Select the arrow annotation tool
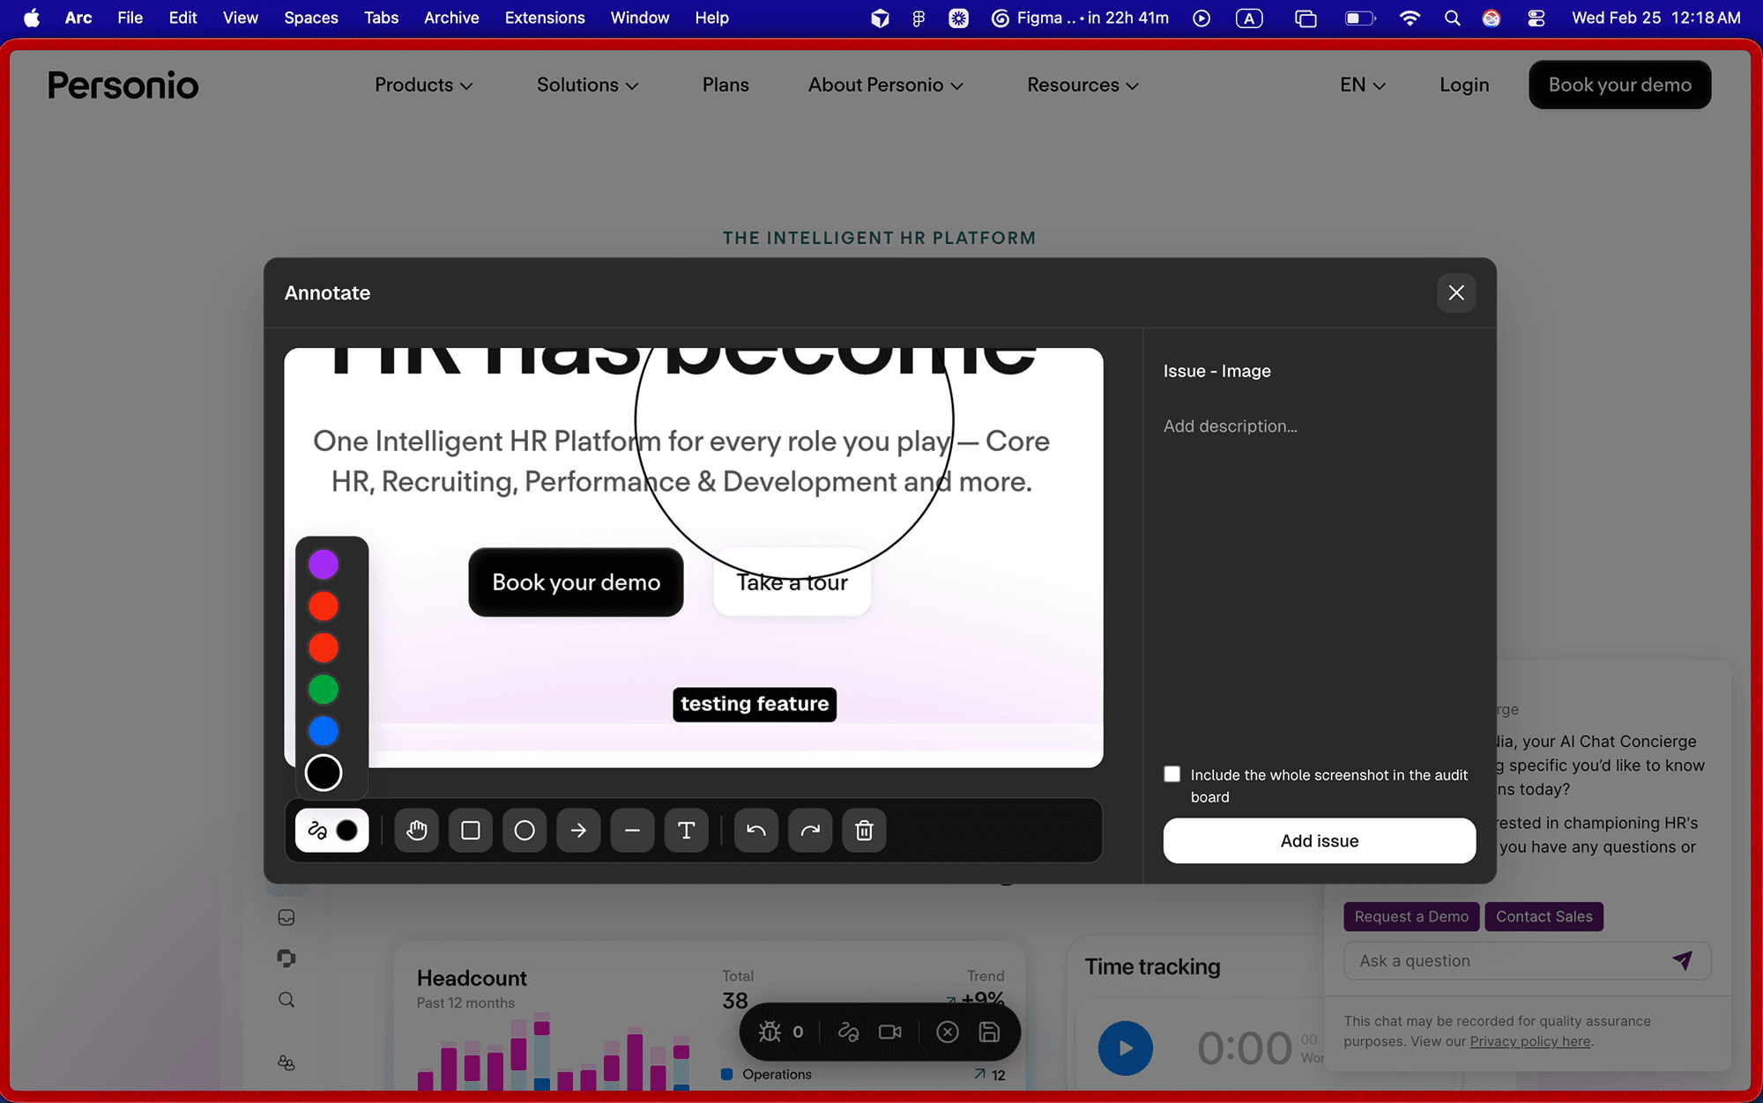Image resolution: width=1763 pixels, height=1103 pixels. (578, 830)
